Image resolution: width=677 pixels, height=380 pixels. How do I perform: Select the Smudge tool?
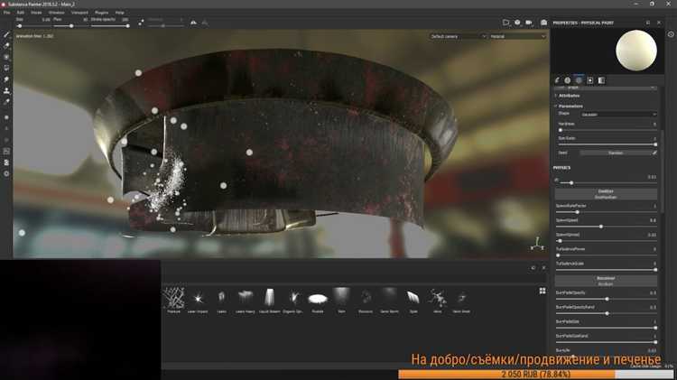(6, 79)
